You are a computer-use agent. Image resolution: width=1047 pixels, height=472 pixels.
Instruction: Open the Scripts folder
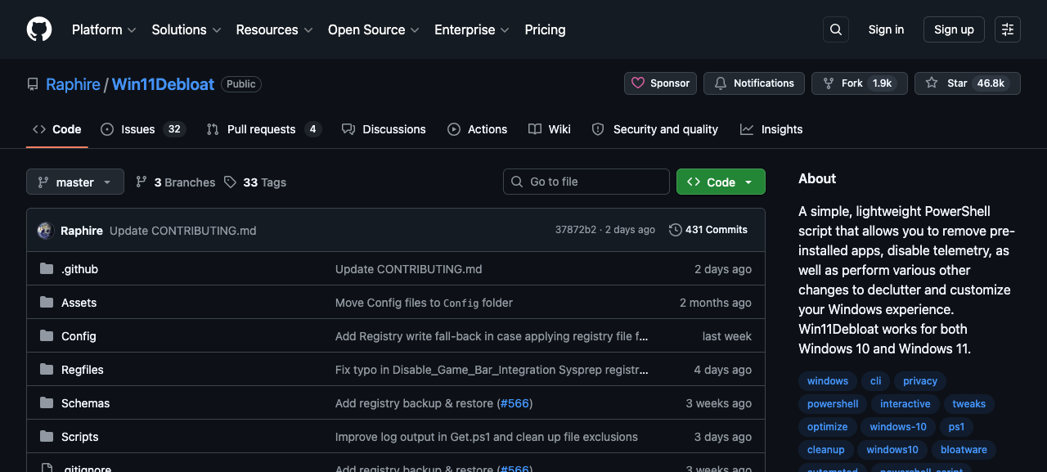(x=79, y=437)
